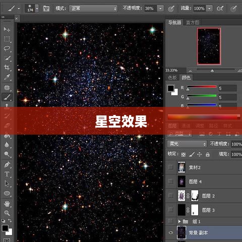Click the flow 100% field
Screen dimensions: 242x242
(200, 9)
